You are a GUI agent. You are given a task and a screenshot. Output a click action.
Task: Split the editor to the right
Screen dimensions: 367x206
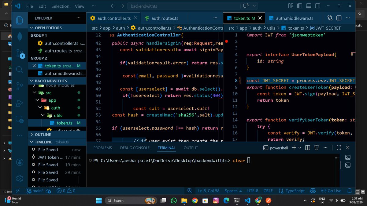point(339,18)
